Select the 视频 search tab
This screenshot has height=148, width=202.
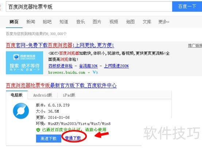tap(114, 22)
